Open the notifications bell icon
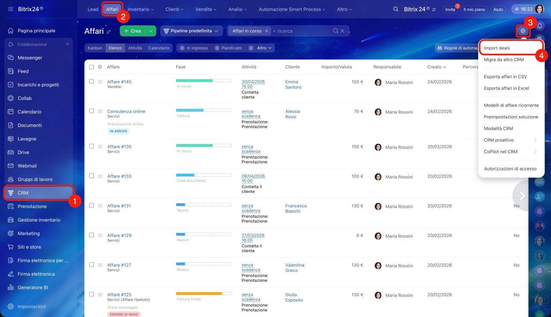551x317 pixels. point(539,27)
